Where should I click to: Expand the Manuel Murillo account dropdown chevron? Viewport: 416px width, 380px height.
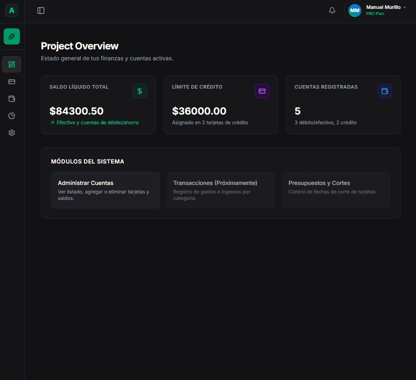[405, 7]
